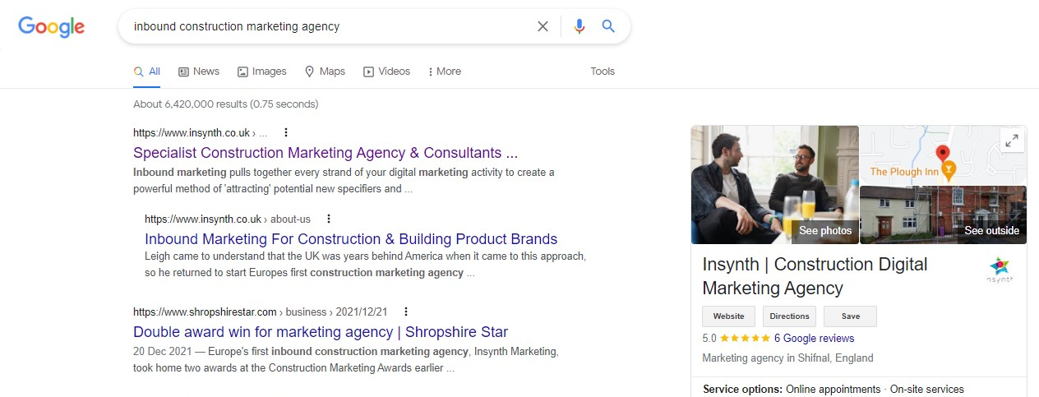Image resolution: width=1039 pixels, height=397 pixels.
Task: Click 'Marketing agency in Shifnal, England' text
Action: click(787, 358)
